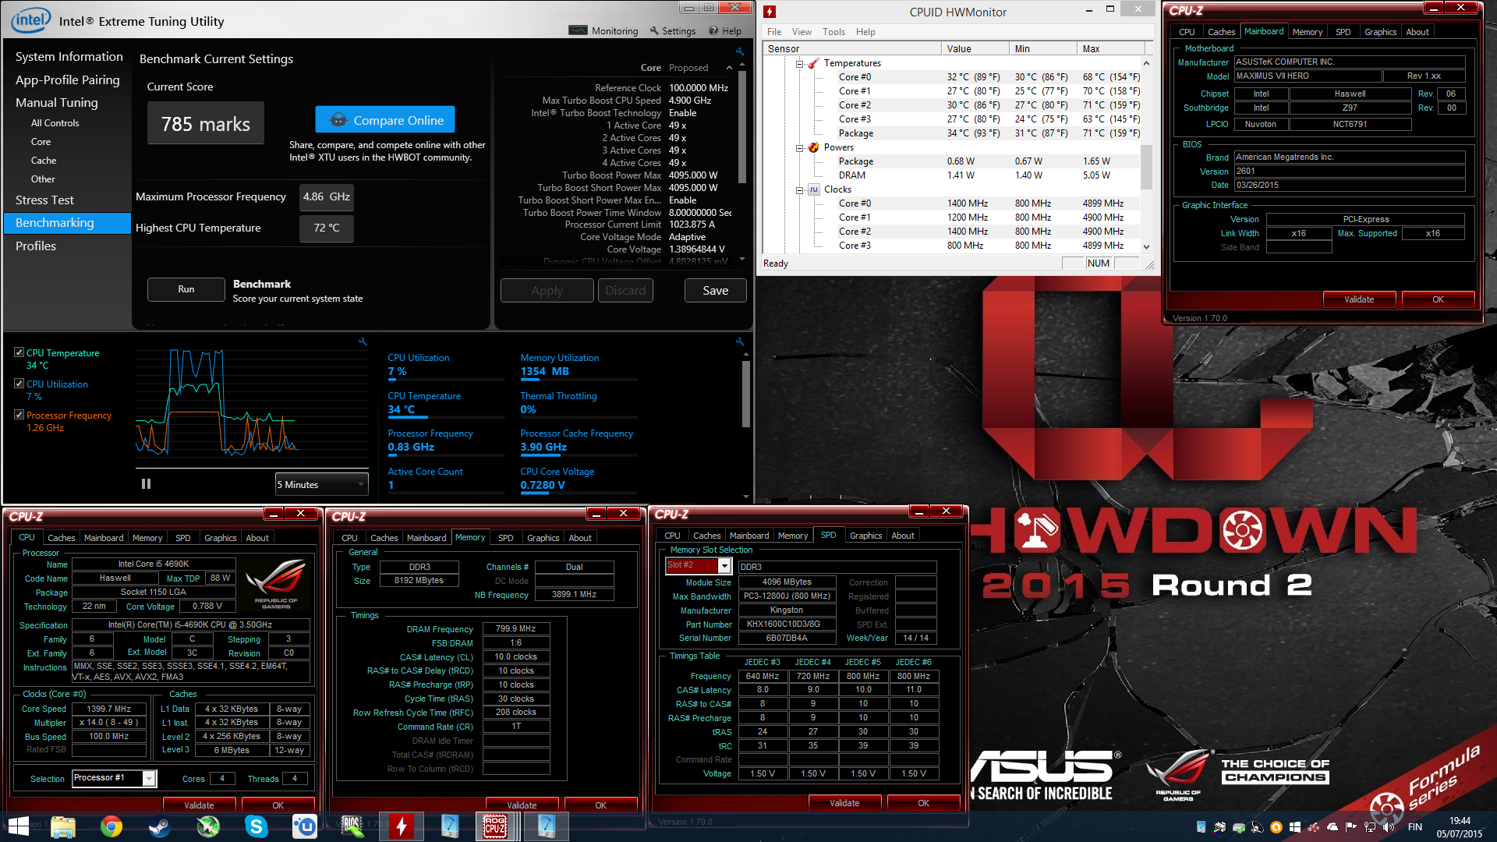This screenshot has width=1497, height=842.
Task: Open the BIOS utility icon on taskbar
Action: point(352,826)
